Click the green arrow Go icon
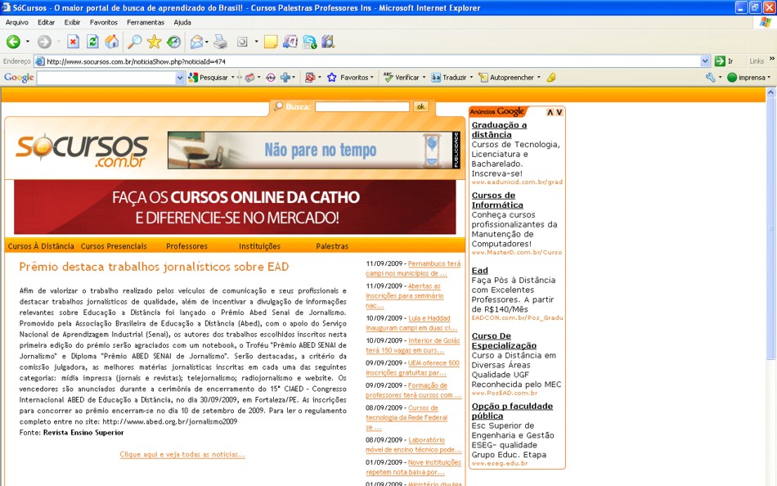The image size is (777, 486). pos(720,61)
